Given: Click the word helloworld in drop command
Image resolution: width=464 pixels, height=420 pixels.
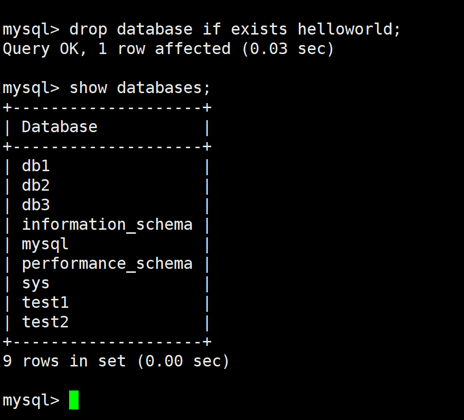Looking at the screenshot, I should pos(345,30).
